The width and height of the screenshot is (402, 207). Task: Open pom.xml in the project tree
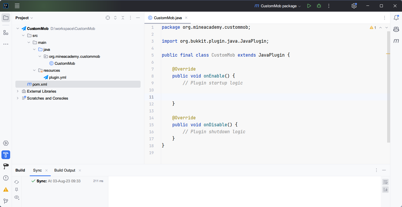point(40,84)
